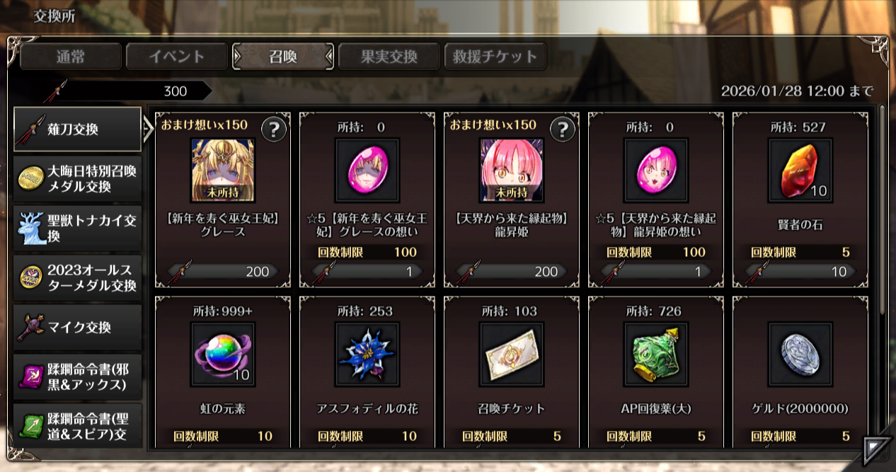
Task: Select 聖獣トナカイ交換 in the sidebar
Action: coord(78,229)
